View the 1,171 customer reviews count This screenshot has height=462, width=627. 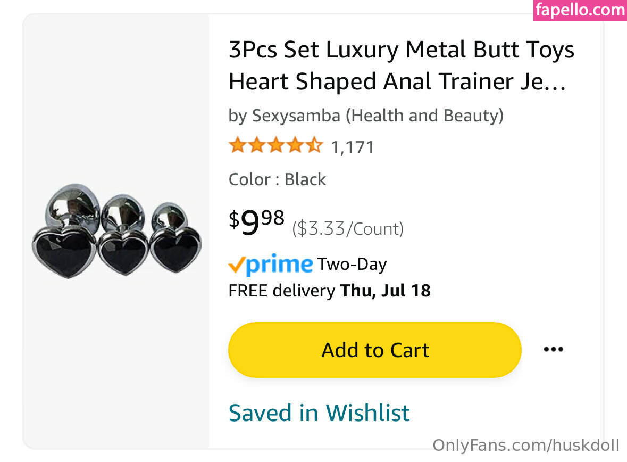point(353,147)
